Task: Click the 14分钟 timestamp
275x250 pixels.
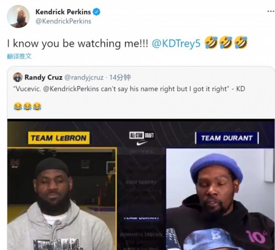Action: [x=120, y=77]
